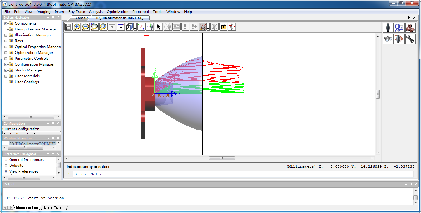Open the Ray Trace menu

click(77, 12)
